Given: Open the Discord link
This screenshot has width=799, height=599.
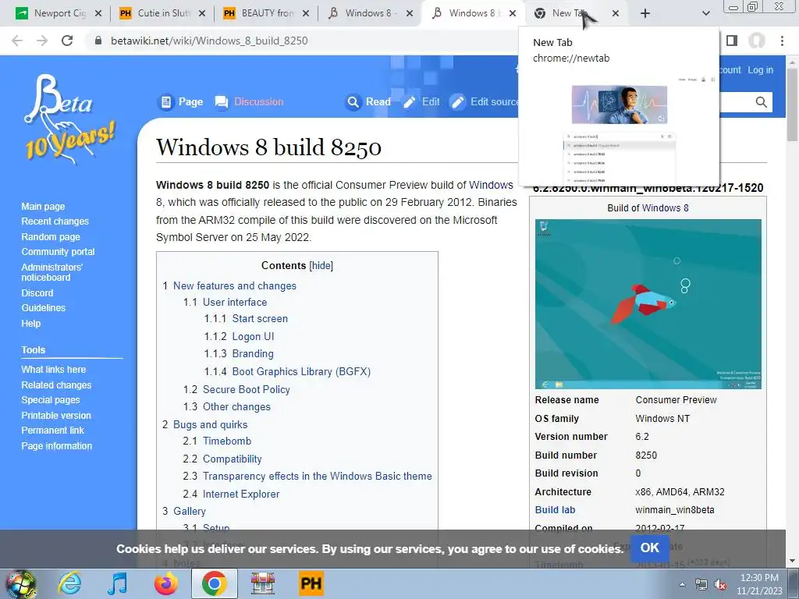Looking at the screenshot, I should point(37,293).
